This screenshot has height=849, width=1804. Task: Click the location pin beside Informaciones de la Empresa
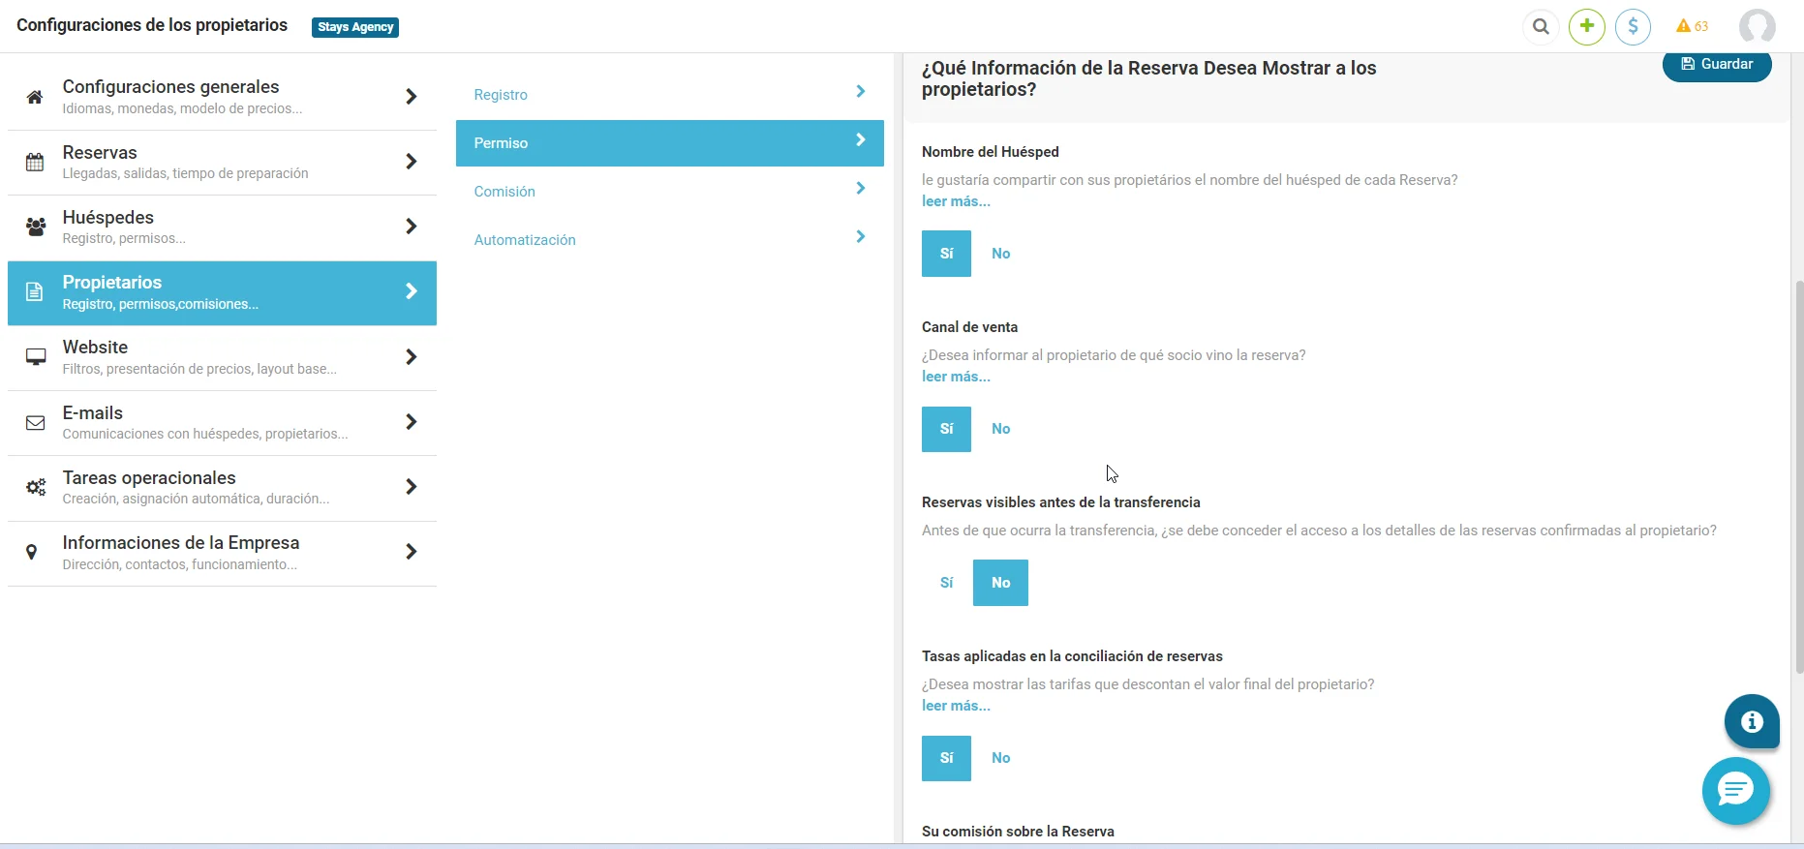tap(32, 552)
